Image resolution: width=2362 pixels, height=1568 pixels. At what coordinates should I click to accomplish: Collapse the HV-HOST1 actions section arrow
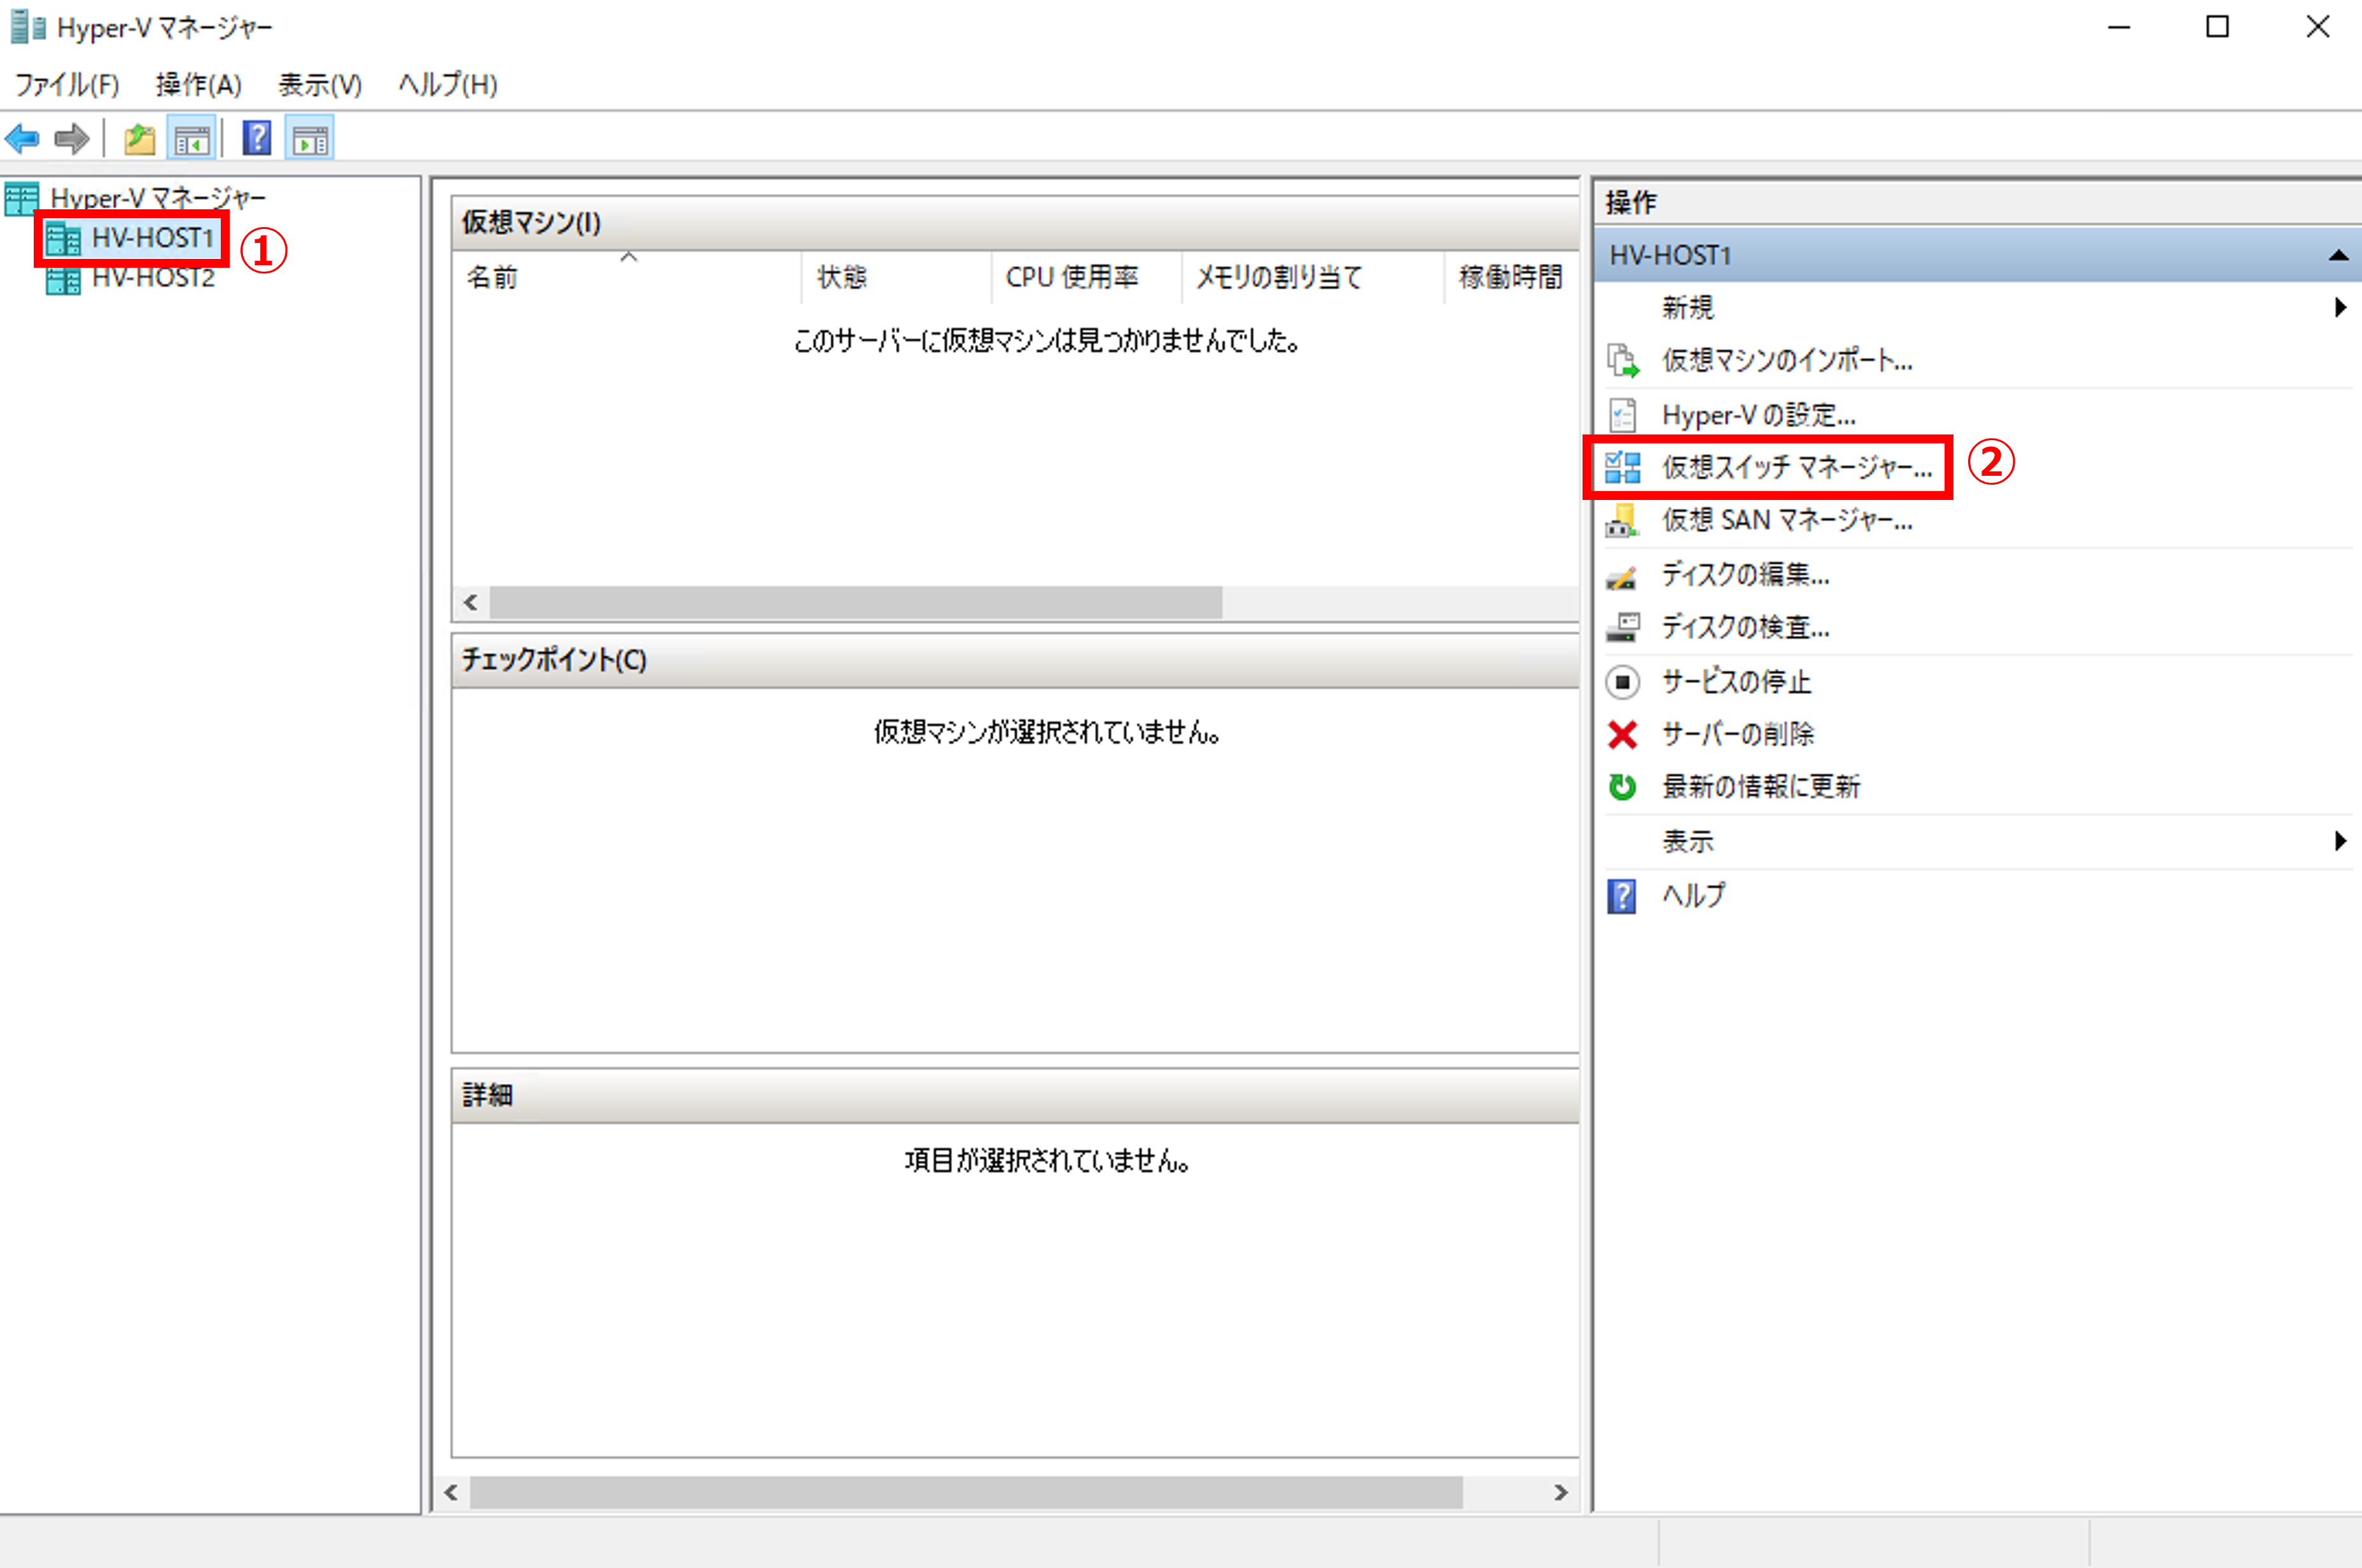click(2338, 256)
